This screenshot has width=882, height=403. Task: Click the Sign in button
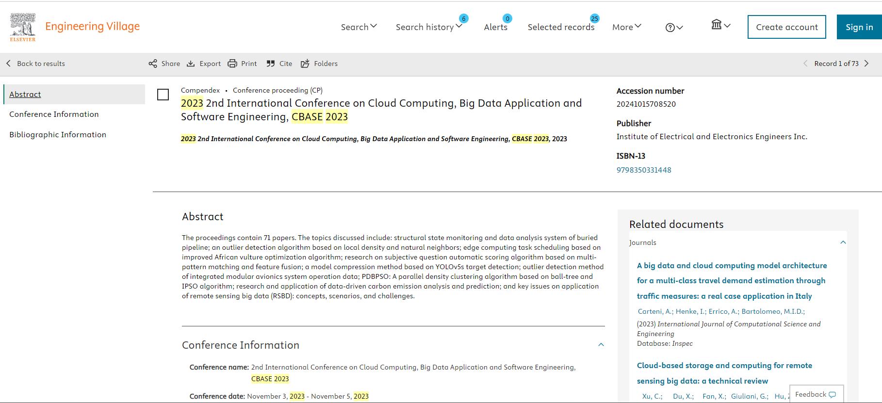[859, 27]
